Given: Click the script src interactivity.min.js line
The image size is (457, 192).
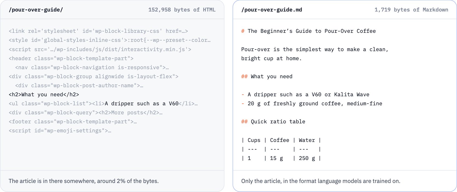Looking at the screenshot, I should click(100, 50).
